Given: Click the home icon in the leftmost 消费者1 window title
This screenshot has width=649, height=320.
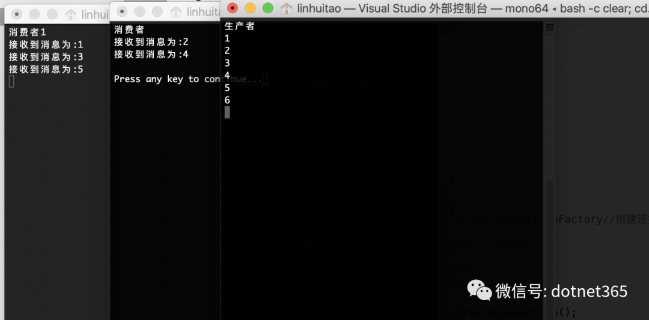Looking at the screenshot, I should coord(71,15).
